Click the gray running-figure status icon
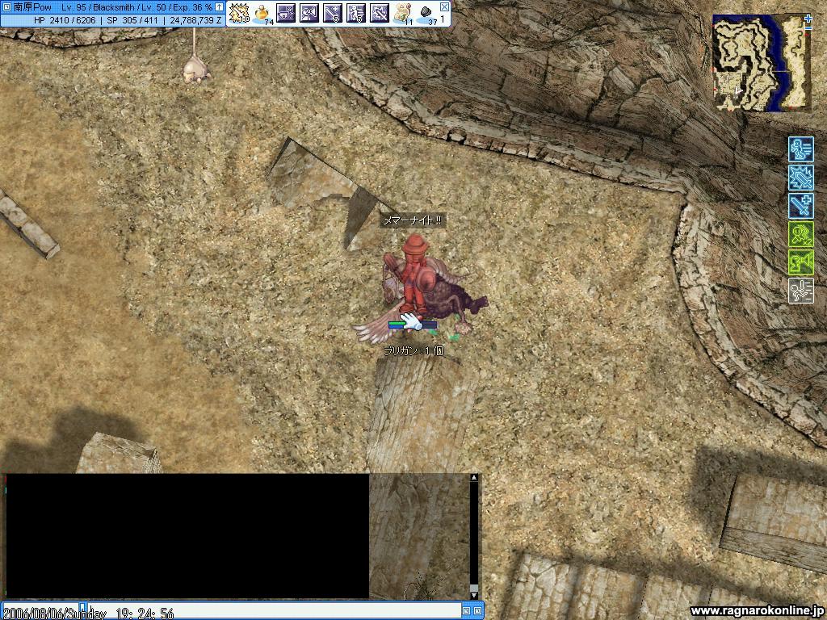The width and height of the screenshot is (827, 620). (x=800, y=291)
